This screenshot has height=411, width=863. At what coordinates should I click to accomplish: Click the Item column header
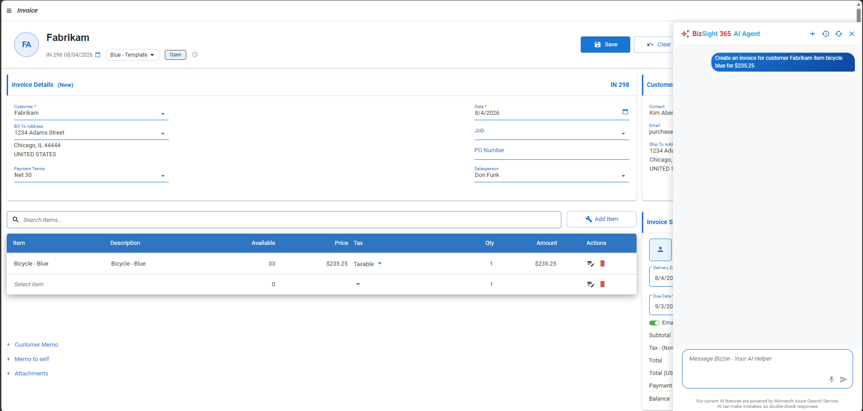coord(19,243)
